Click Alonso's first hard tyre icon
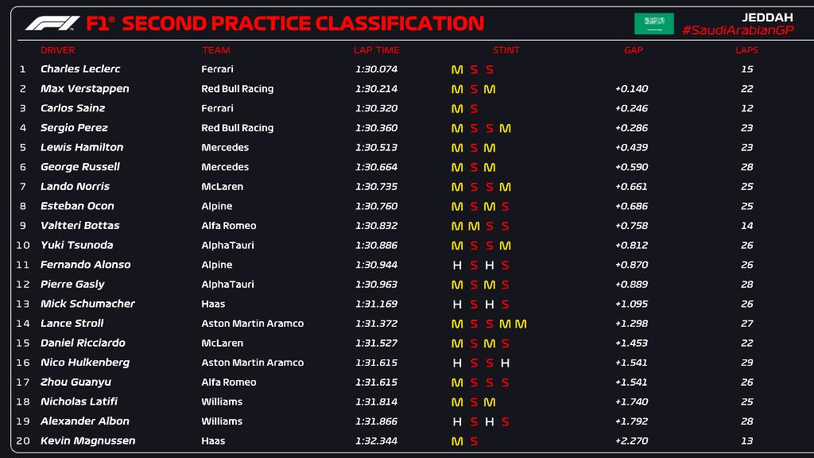The height and width of the screenshot is (458, 814). 457,266
